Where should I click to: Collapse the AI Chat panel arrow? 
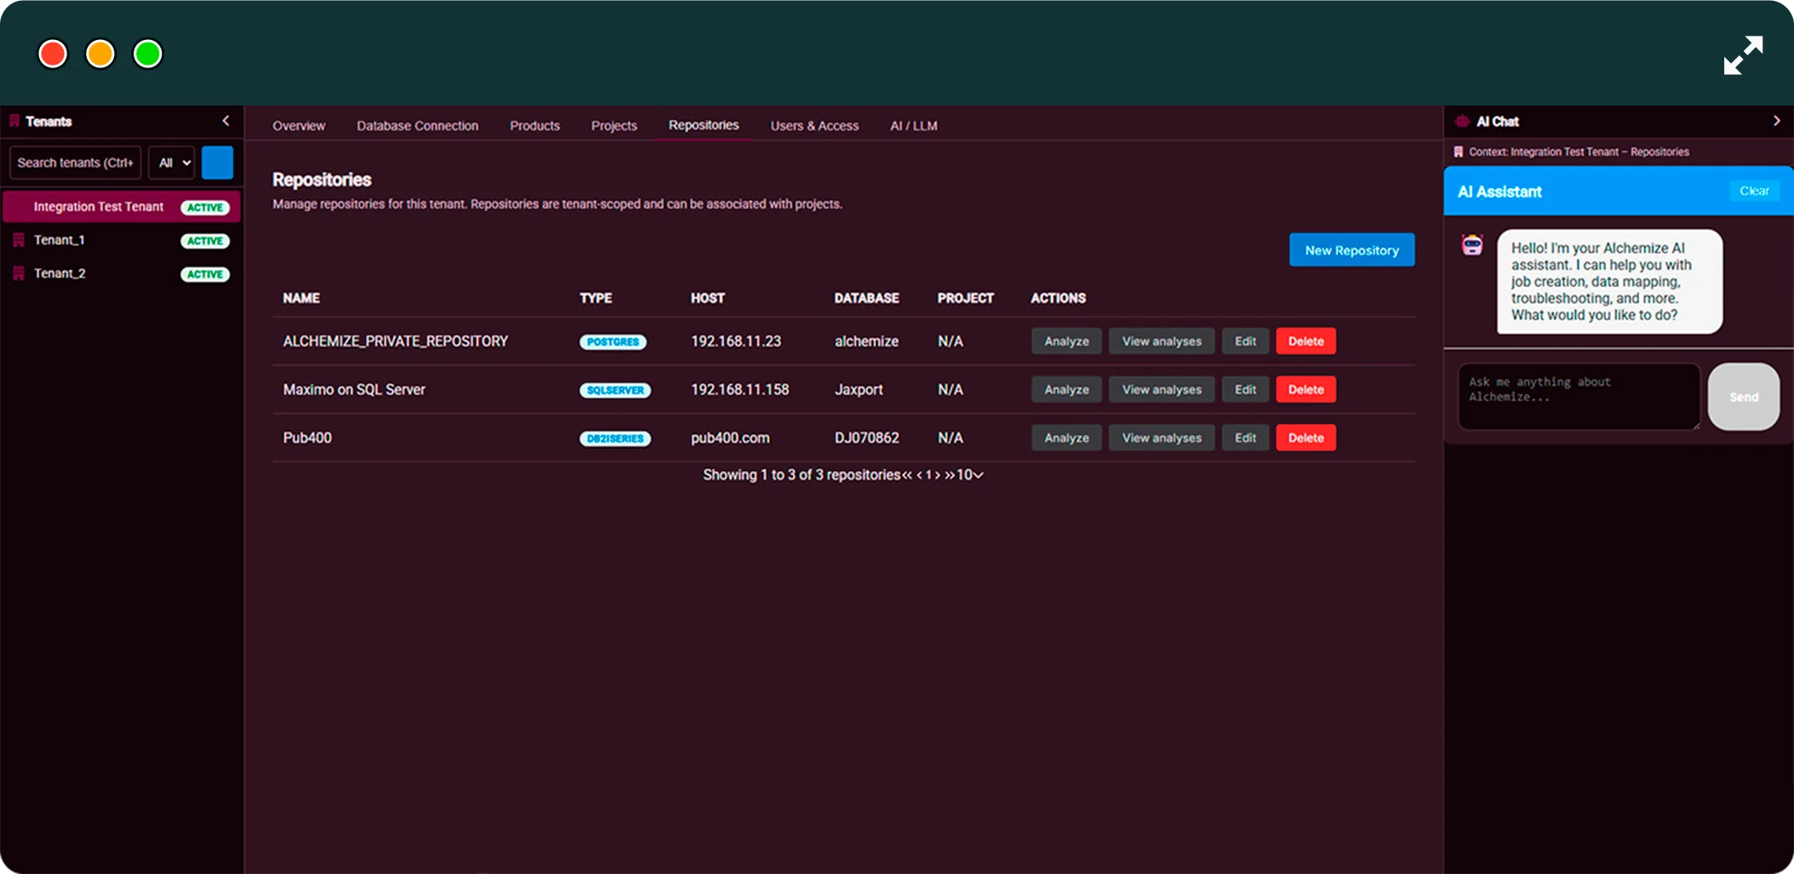point(1776,121)
